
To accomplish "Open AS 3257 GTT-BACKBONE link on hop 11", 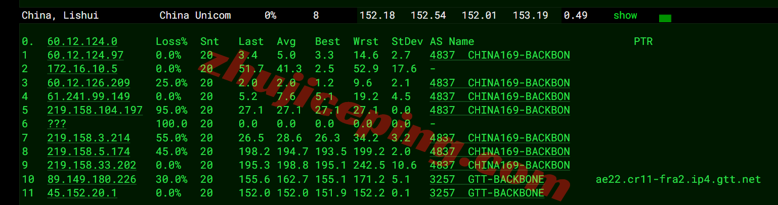I will pyautogui.click(x=487, y=193).
